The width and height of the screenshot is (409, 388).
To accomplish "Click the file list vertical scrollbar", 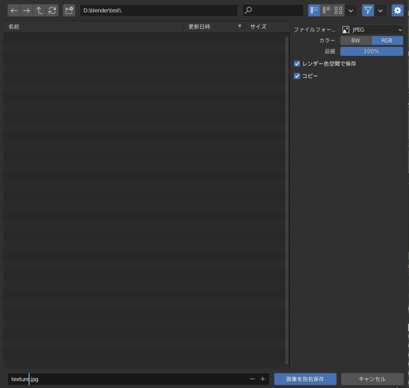I will point(287,200).
